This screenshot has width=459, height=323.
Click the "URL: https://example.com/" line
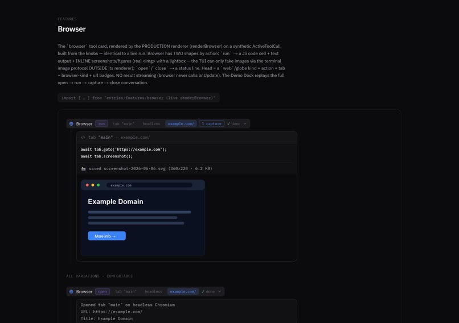pyautogui.click(x=112, y=312)
